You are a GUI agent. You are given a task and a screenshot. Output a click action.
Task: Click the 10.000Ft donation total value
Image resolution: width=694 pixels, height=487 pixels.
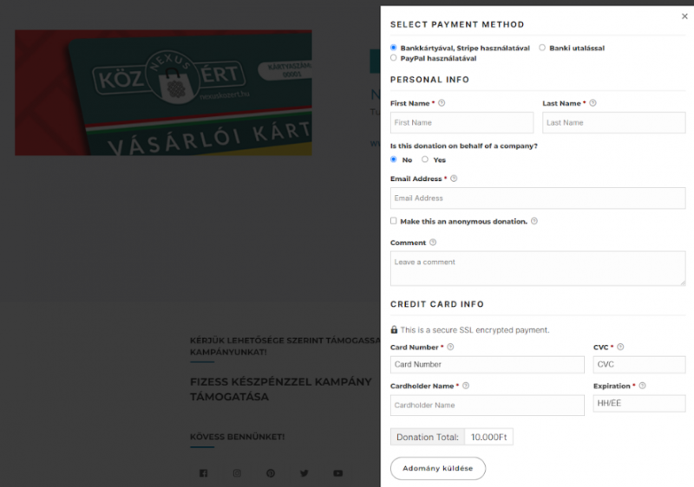click(x=488, y=437)
